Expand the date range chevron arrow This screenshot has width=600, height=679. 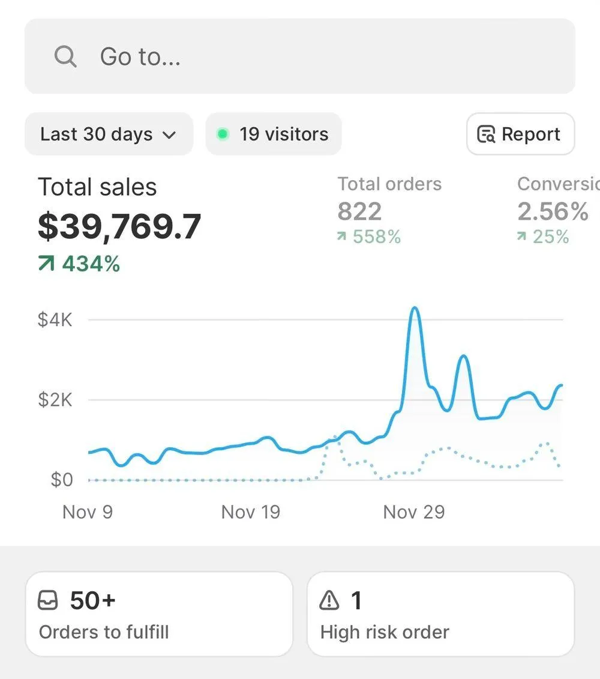[170, 135]
